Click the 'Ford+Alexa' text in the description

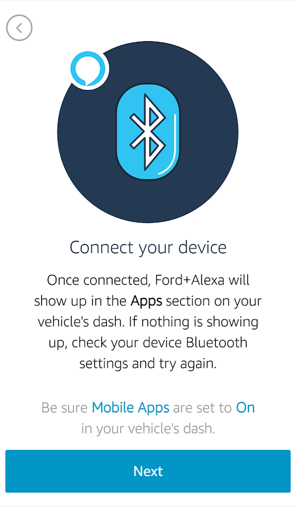pyautogui.click(x=190, y=280)
